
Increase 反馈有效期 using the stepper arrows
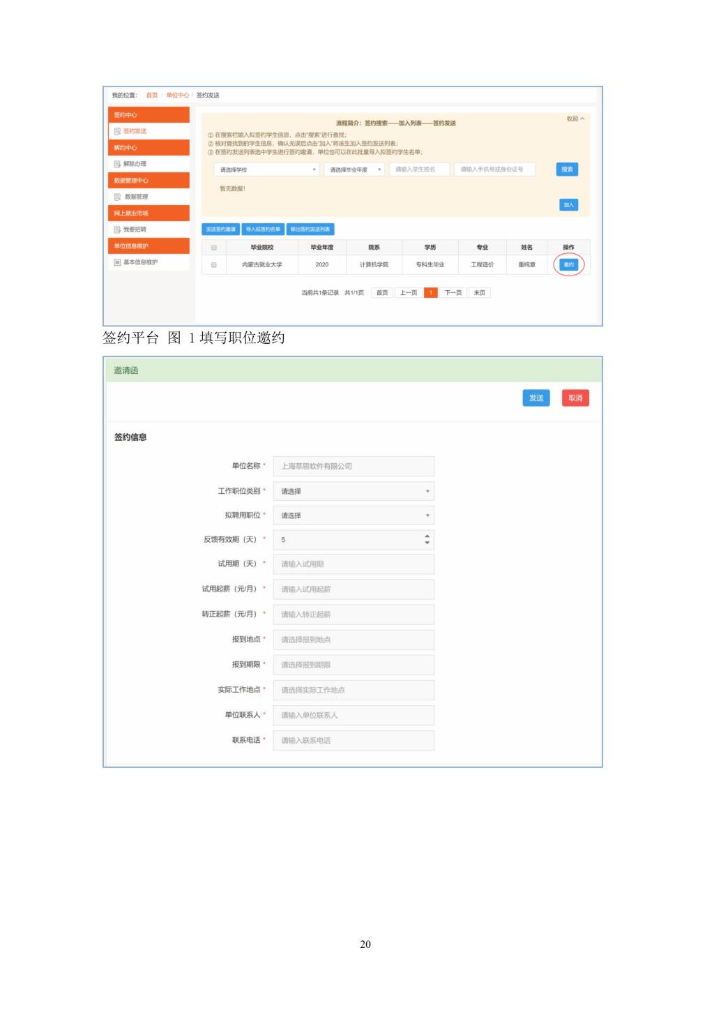[x=427, y=536]
